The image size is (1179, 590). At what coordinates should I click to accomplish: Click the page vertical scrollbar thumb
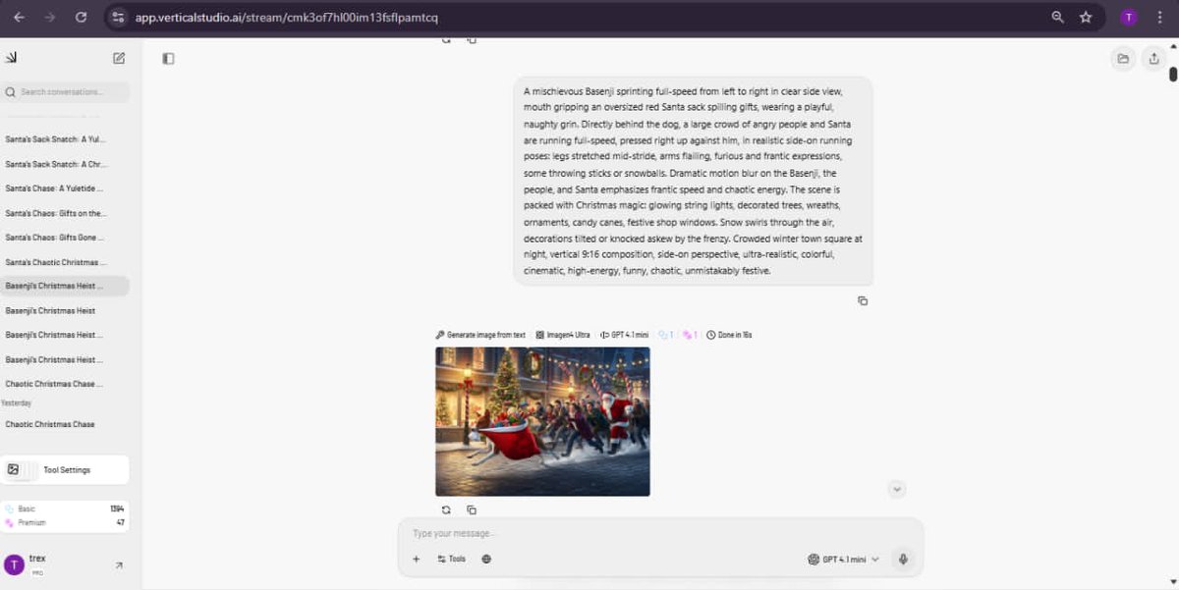click(1173, 74)
